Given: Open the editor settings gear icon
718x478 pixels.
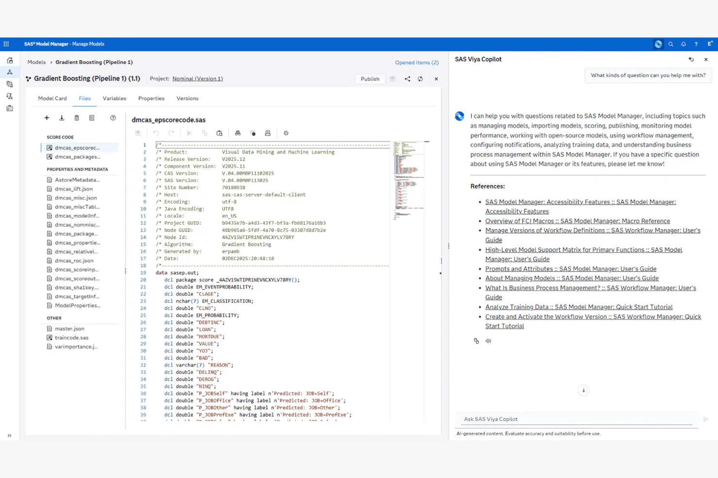Looking at the screenshot, I should point(286,133).
